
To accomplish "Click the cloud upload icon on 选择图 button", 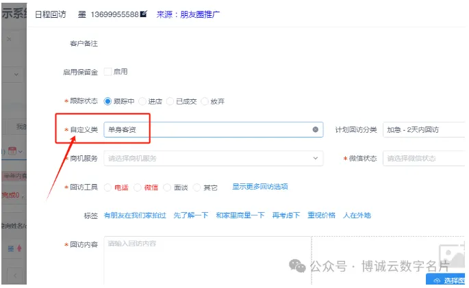I will click(437, 280).
